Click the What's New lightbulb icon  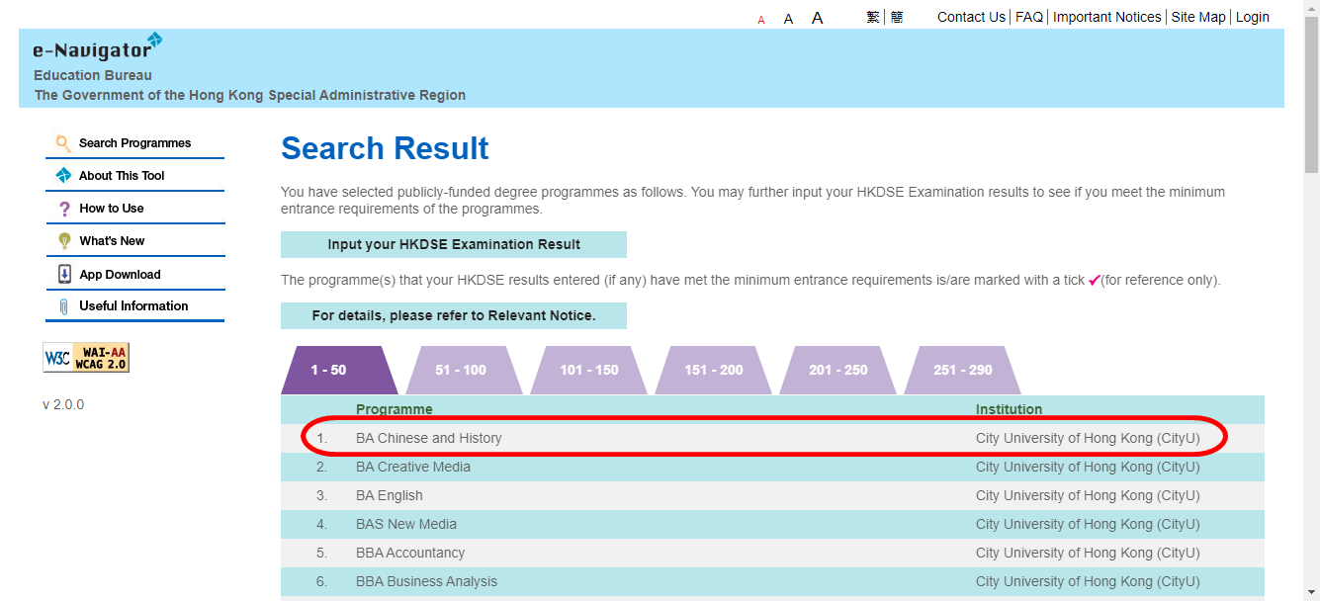(x=64, y=241)
